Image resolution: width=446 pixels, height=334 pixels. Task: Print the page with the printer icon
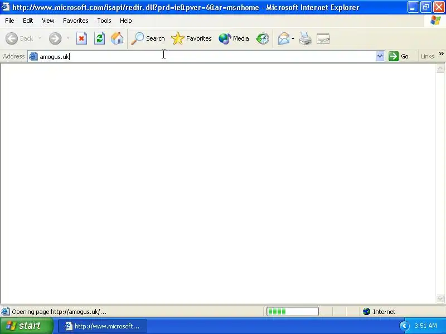pyautogui.click(x=306, y=38)
